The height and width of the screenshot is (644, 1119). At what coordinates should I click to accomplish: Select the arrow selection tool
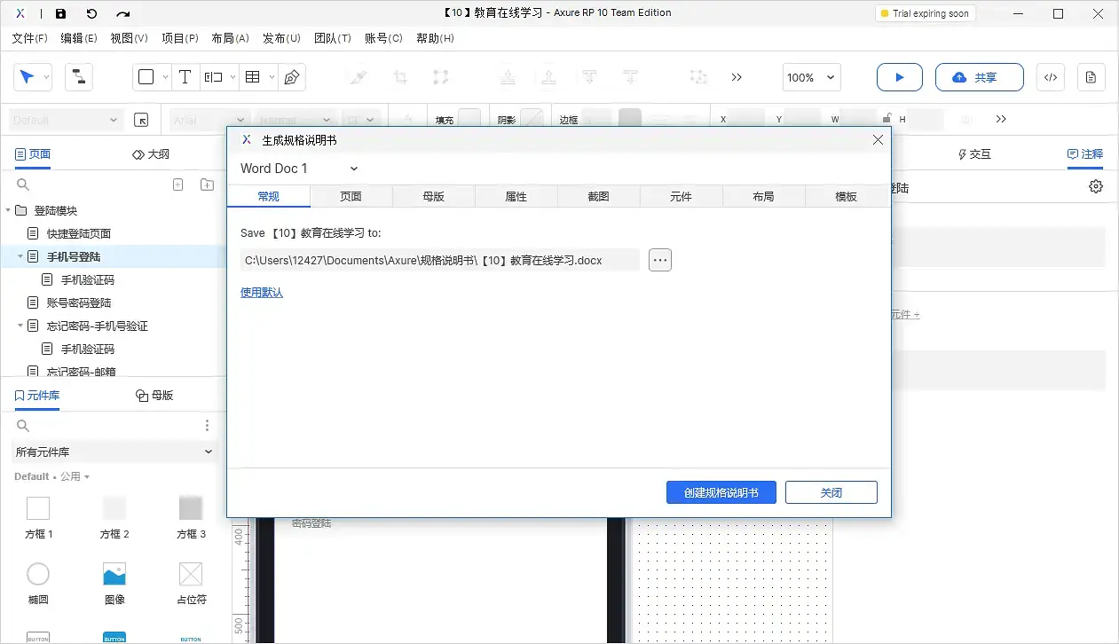pos(28,77)
